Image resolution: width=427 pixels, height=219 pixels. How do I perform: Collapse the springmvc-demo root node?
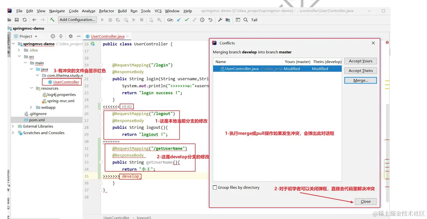pyautogui.click(x=13, y=44)
